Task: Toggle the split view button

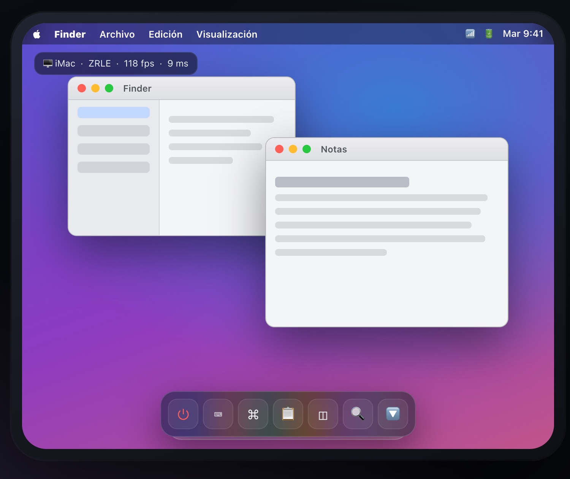Action: (323, 414)
